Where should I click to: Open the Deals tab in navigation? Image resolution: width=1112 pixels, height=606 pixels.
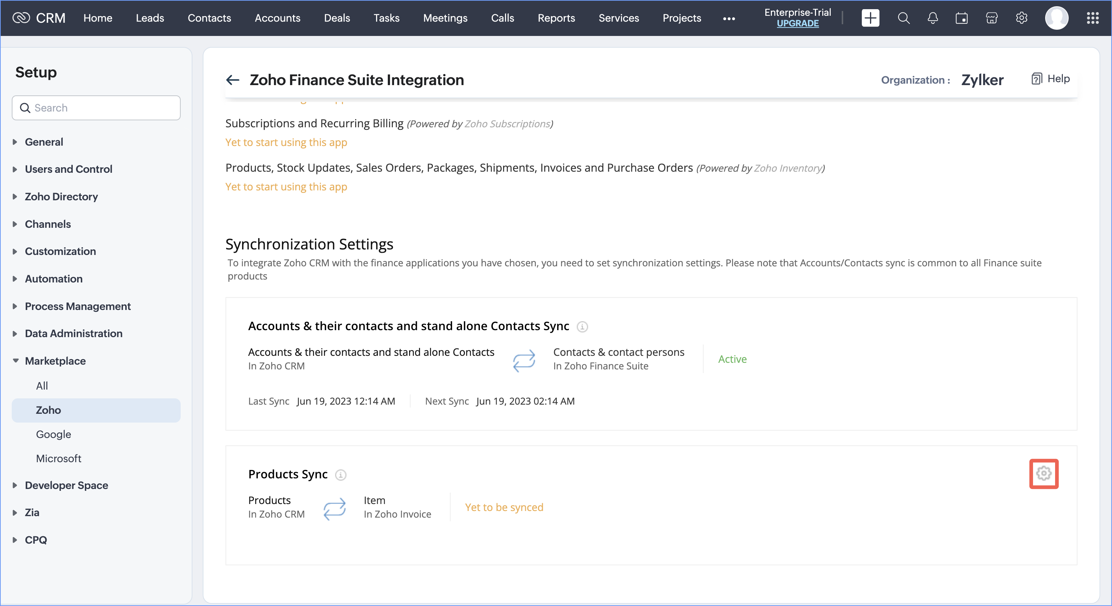tap(337, 18)
